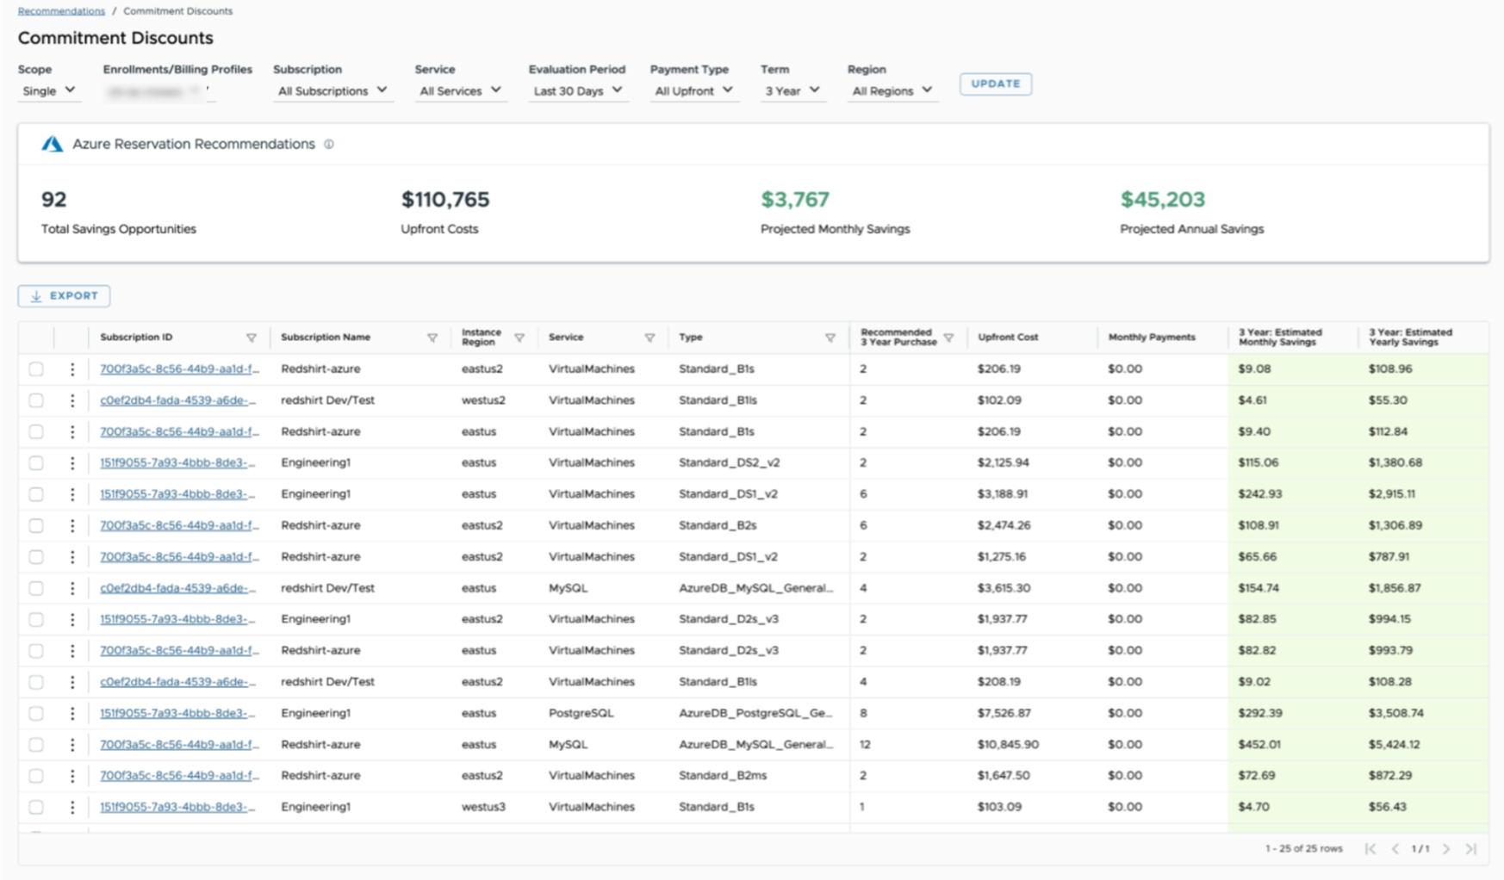This screenshot has height=880, width=1504.
Task: Click the Upfront Cost column header
Action: coord(1008,338)
